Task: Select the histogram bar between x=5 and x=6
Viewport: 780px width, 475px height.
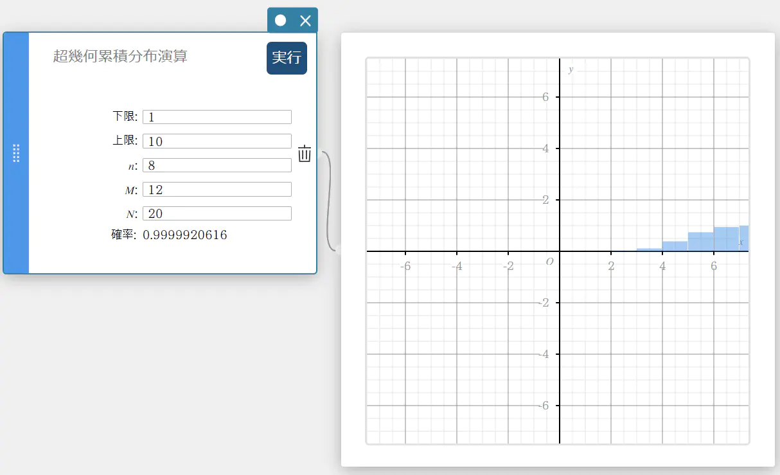Action: point(700,242)
